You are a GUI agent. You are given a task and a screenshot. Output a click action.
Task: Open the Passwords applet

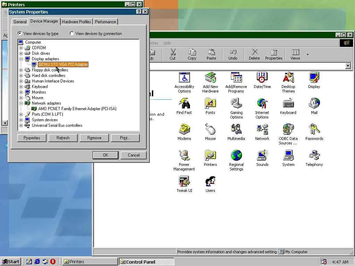tap(314, 132)
